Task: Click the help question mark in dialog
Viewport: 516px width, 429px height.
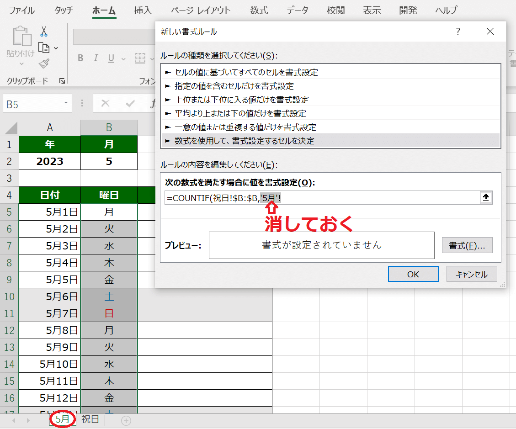Action: pyautogui.click(x=458, y=32)
